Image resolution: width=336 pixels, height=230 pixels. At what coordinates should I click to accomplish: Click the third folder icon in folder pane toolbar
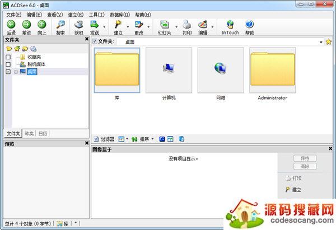[x=25, y=49]
